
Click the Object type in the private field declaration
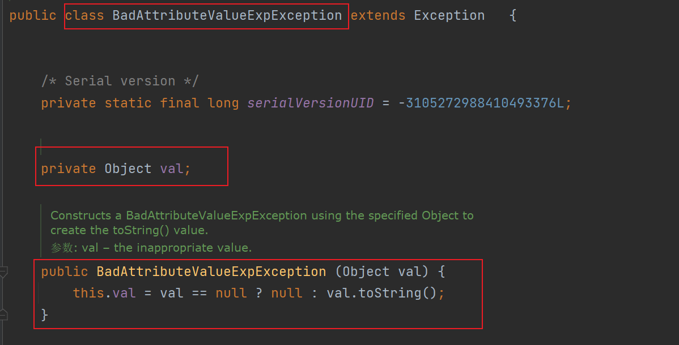point(128,169)
